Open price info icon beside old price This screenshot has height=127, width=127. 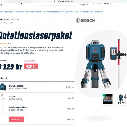click(5, 61)
